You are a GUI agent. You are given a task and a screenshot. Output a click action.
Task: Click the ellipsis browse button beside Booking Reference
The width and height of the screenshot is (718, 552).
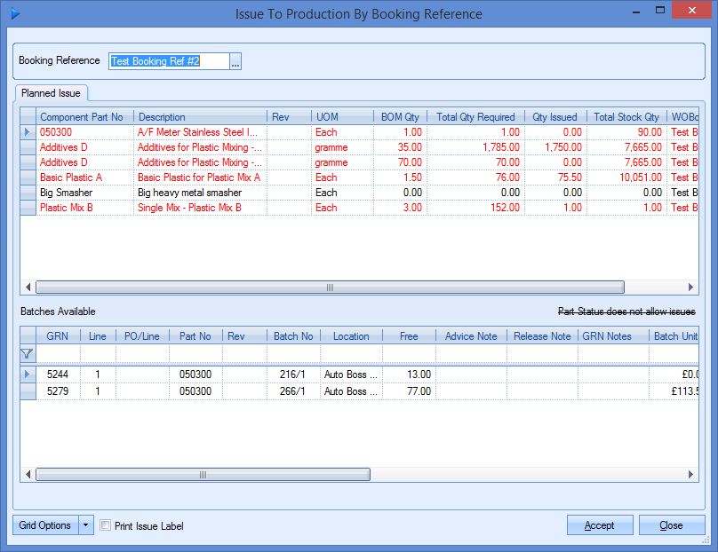click(235, 61)
